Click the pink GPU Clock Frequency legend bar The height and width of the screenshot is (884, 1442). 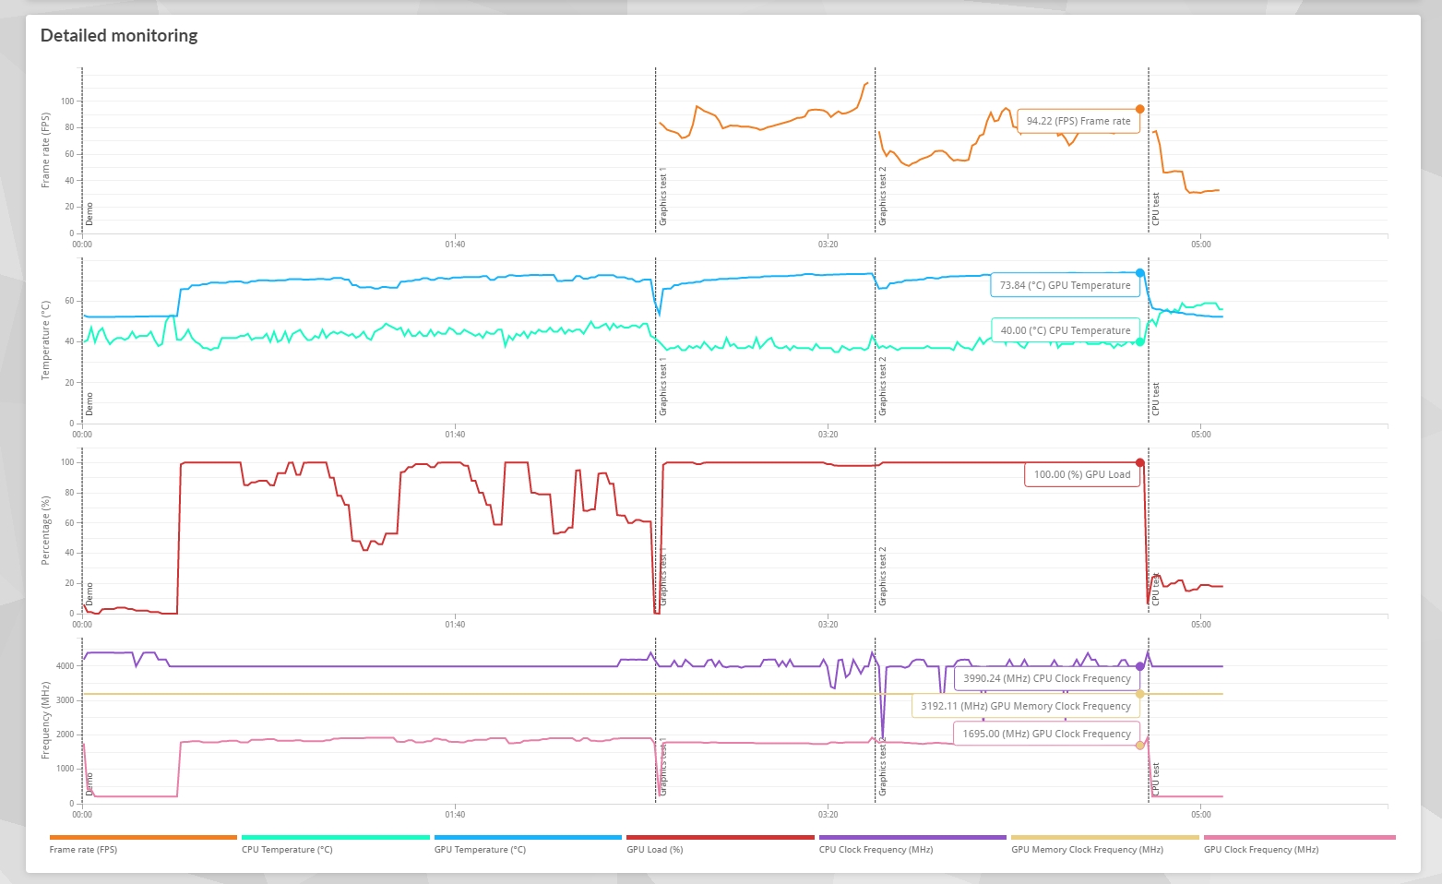(x=1299, y=837)
